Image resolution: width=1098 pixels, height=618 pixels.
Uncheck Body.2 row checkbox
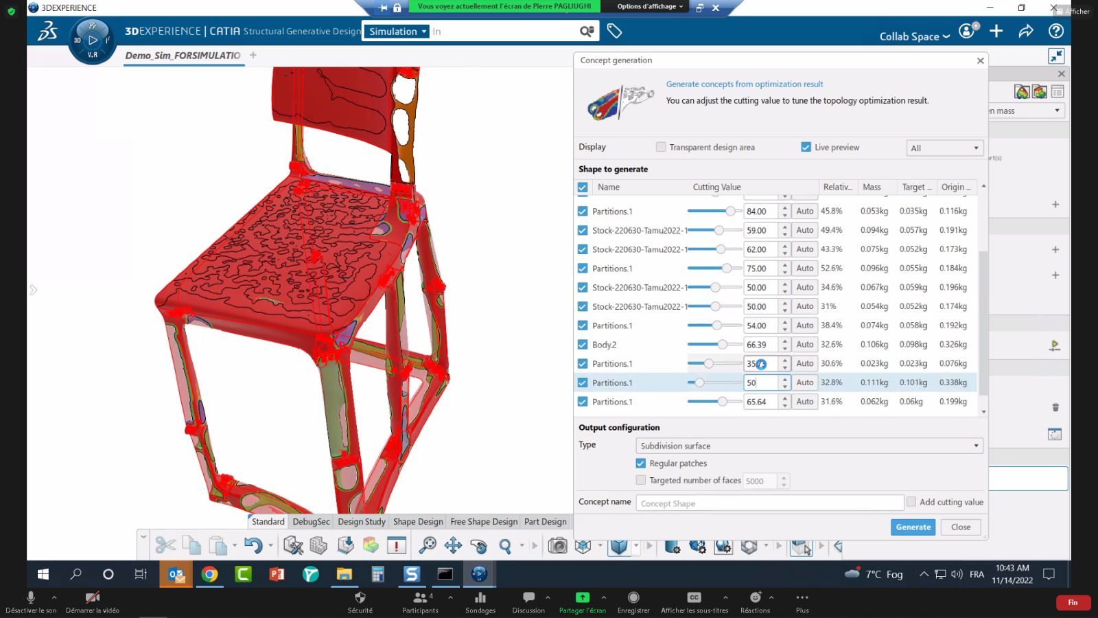coord(583,345)
